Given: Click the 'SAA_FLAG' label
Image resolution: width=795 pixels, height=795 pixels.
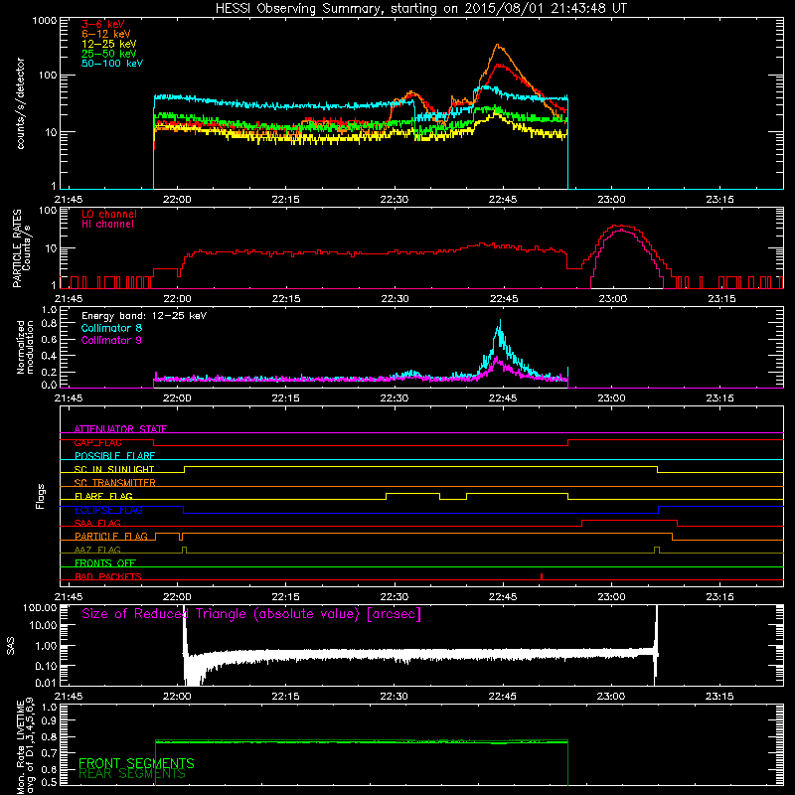Looking at the screenshot, I should click(97, 523).
